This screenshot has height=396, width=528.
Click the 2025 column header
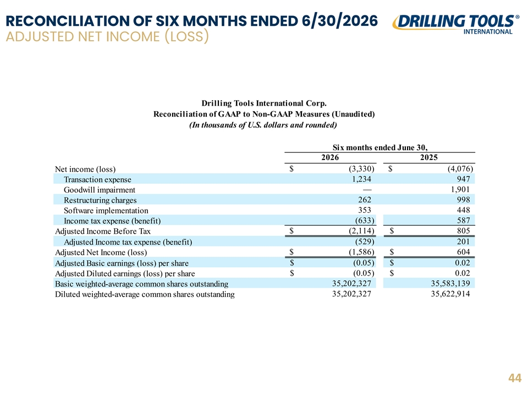pos(429,158)
